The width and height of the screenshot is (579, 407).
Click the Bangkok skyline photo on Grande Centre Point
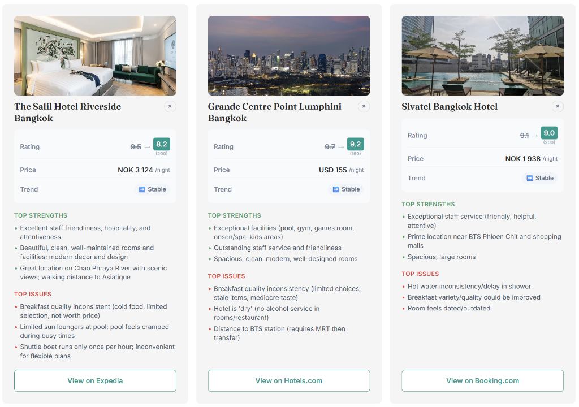point(288,55)
